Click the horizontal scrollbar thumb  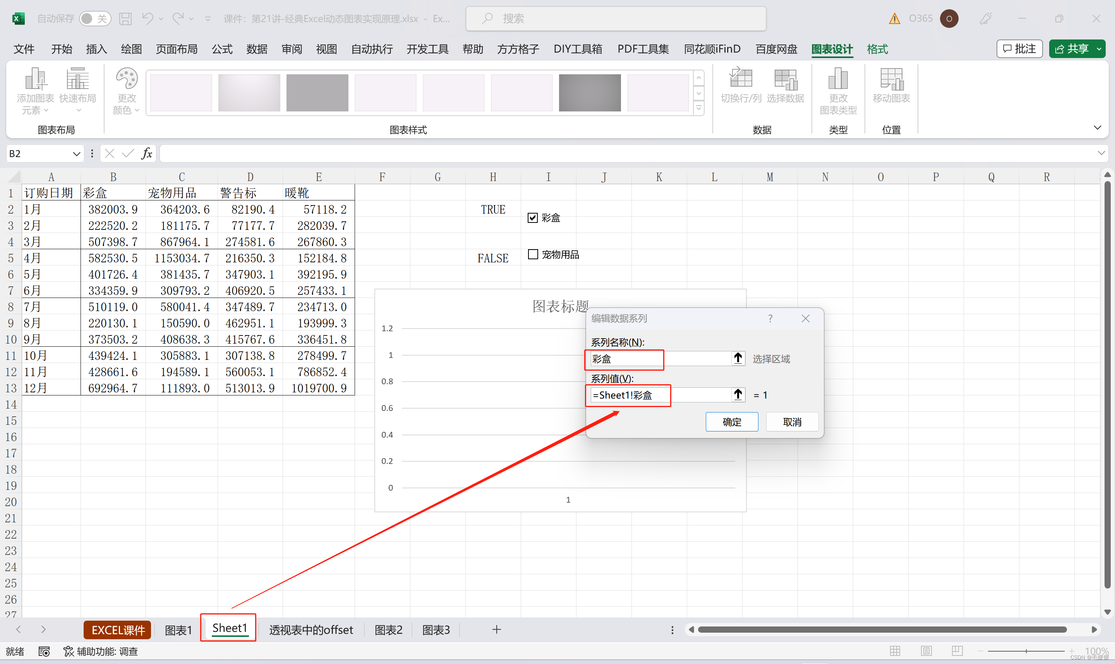point(882,630)
